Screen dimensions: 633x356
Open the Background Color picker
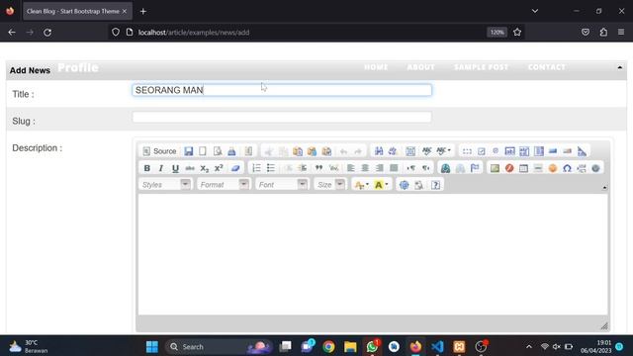(381, 185)
